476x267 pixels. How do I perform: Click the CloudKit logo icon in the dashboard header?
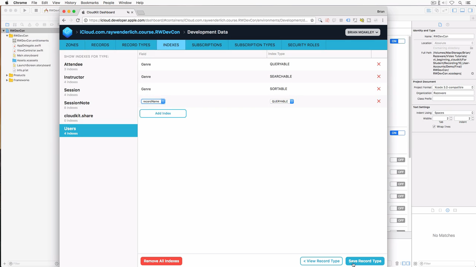pos(67,32)
